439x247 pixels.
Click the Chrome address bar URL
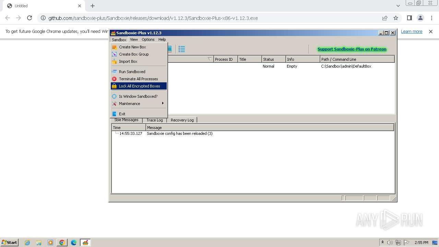point(153,18)
